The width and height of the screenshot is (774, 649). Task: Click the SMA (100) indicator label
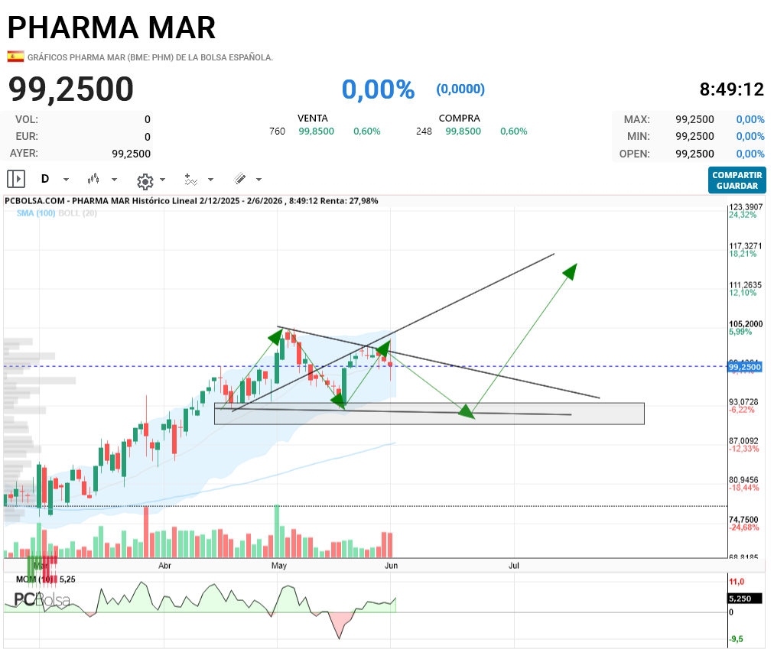click(36, 213)
